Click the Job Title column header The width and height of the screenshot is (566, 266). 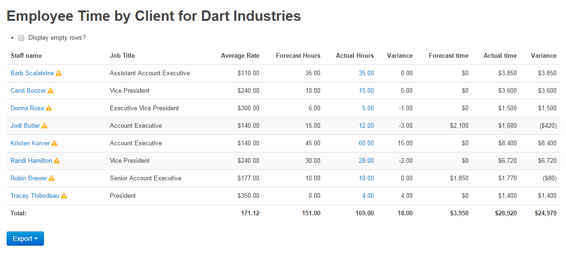tap(123, 55)
